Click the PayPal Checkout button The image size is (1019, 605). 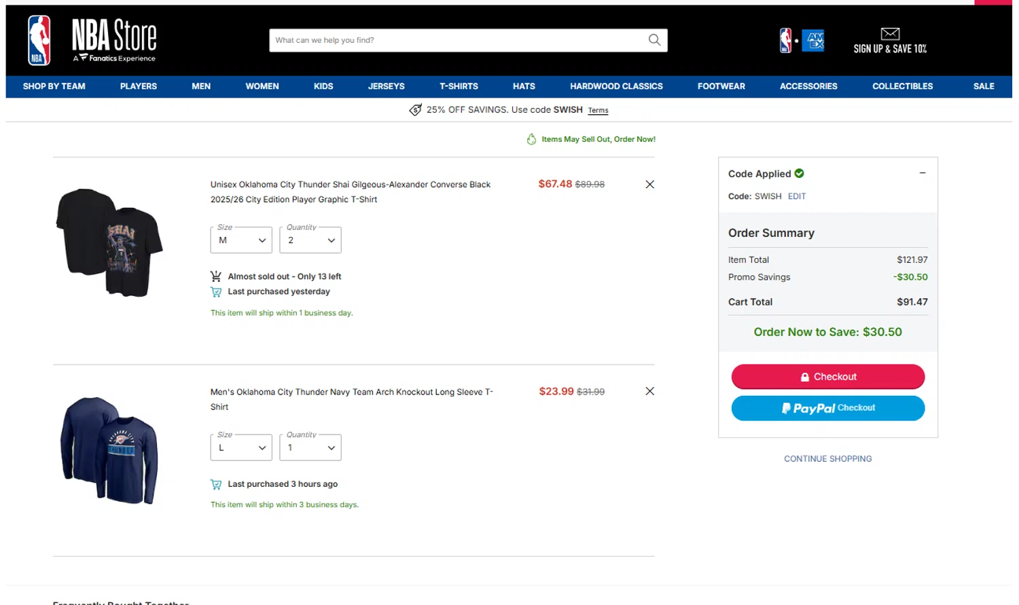tap(828, 408)
